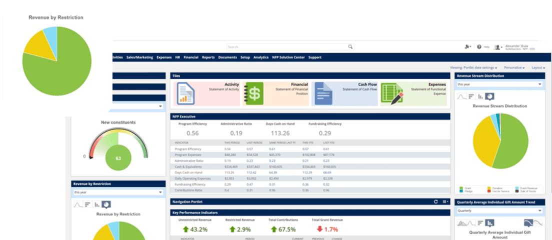Click the Fee for Service red legend swatch
Screen dimensions: 552x240
[x=488, y=191]
